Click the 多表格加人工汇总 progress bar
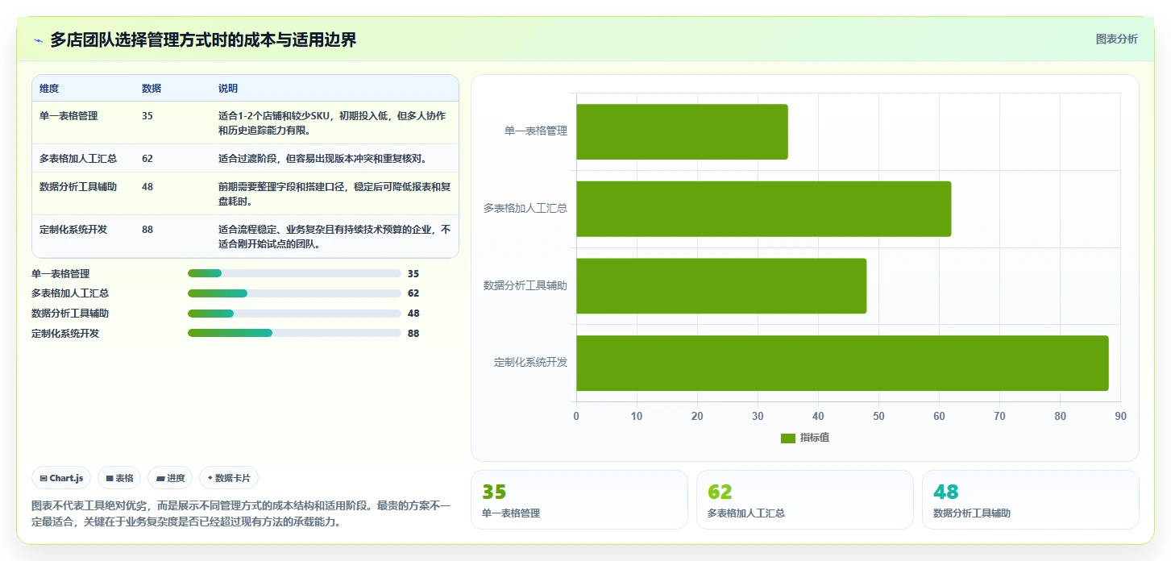This screenshot has width=1171, height=561. coord(294,293)
